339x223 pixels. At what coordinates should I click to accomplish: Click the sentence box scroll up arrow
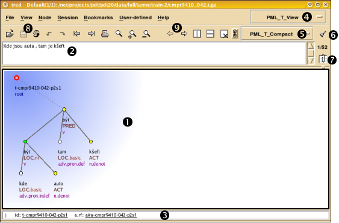[x=311, y=46]
